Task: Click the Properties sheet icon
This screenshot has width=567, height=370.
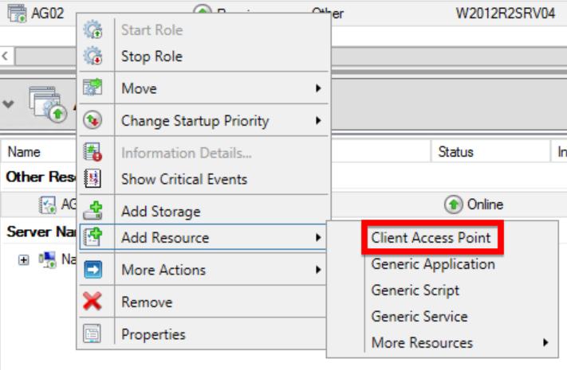Action: [93, 335]
